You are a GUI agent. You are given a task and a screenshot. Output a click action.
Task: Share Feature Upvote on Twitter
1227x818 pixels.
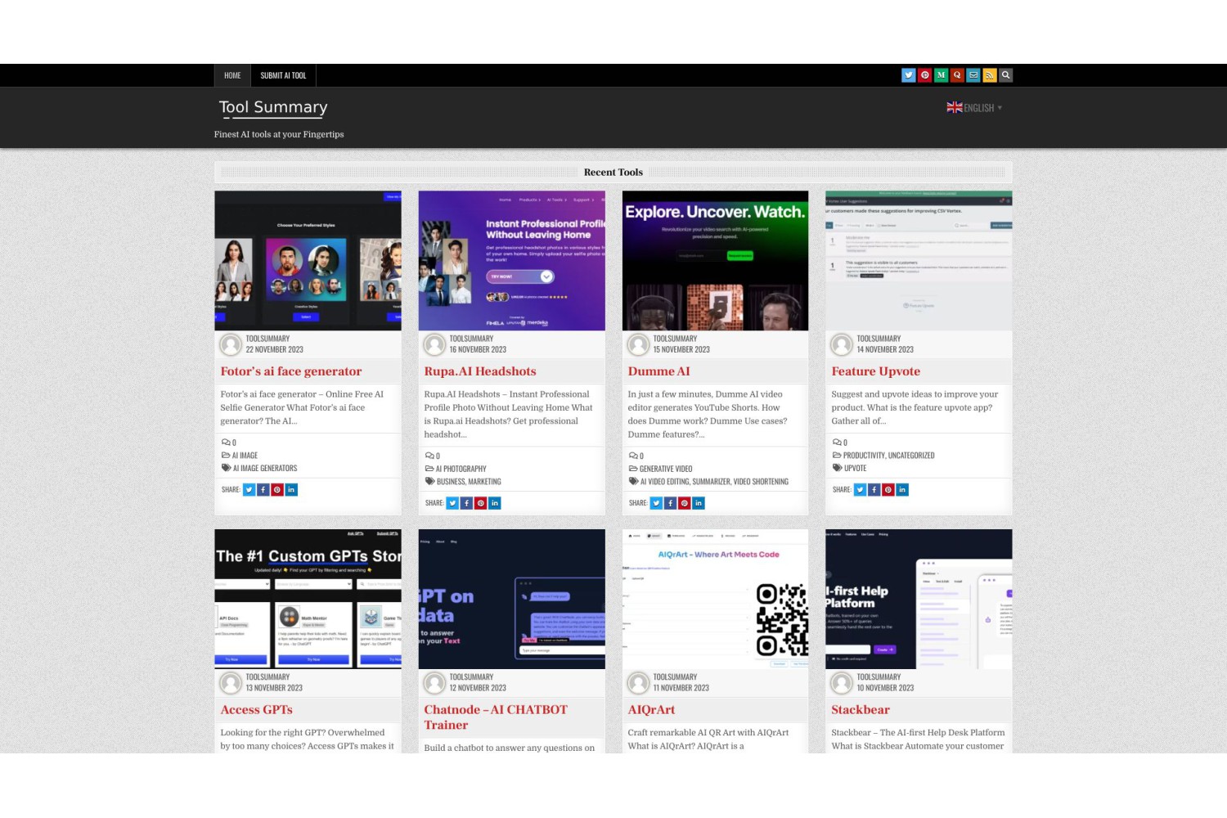click(861, 490)
